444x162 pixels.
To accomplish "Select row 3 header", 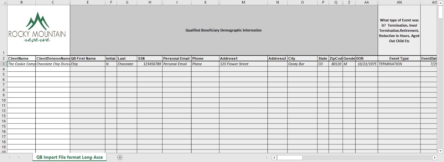I will click(3, 64).
